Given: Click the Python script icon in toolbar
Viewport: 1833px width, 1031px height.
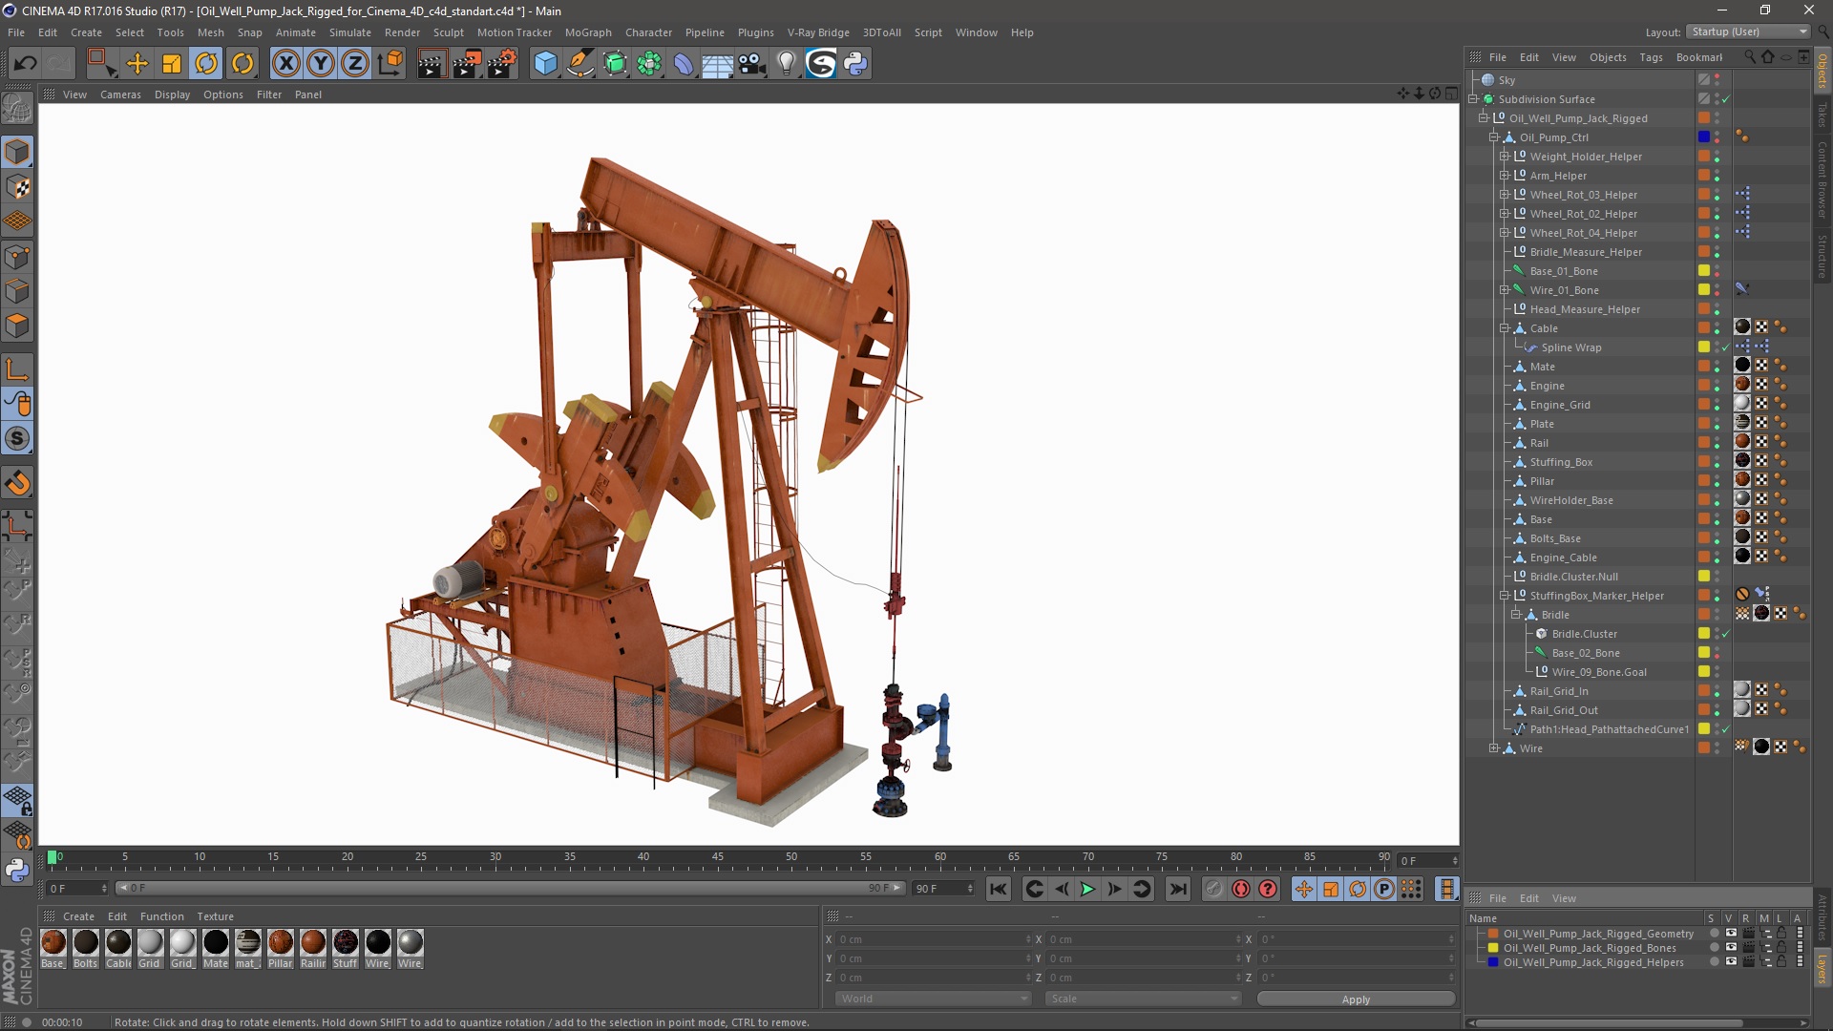Looking at the screenshot, I should pyautogui.click(x=856, y=64).
